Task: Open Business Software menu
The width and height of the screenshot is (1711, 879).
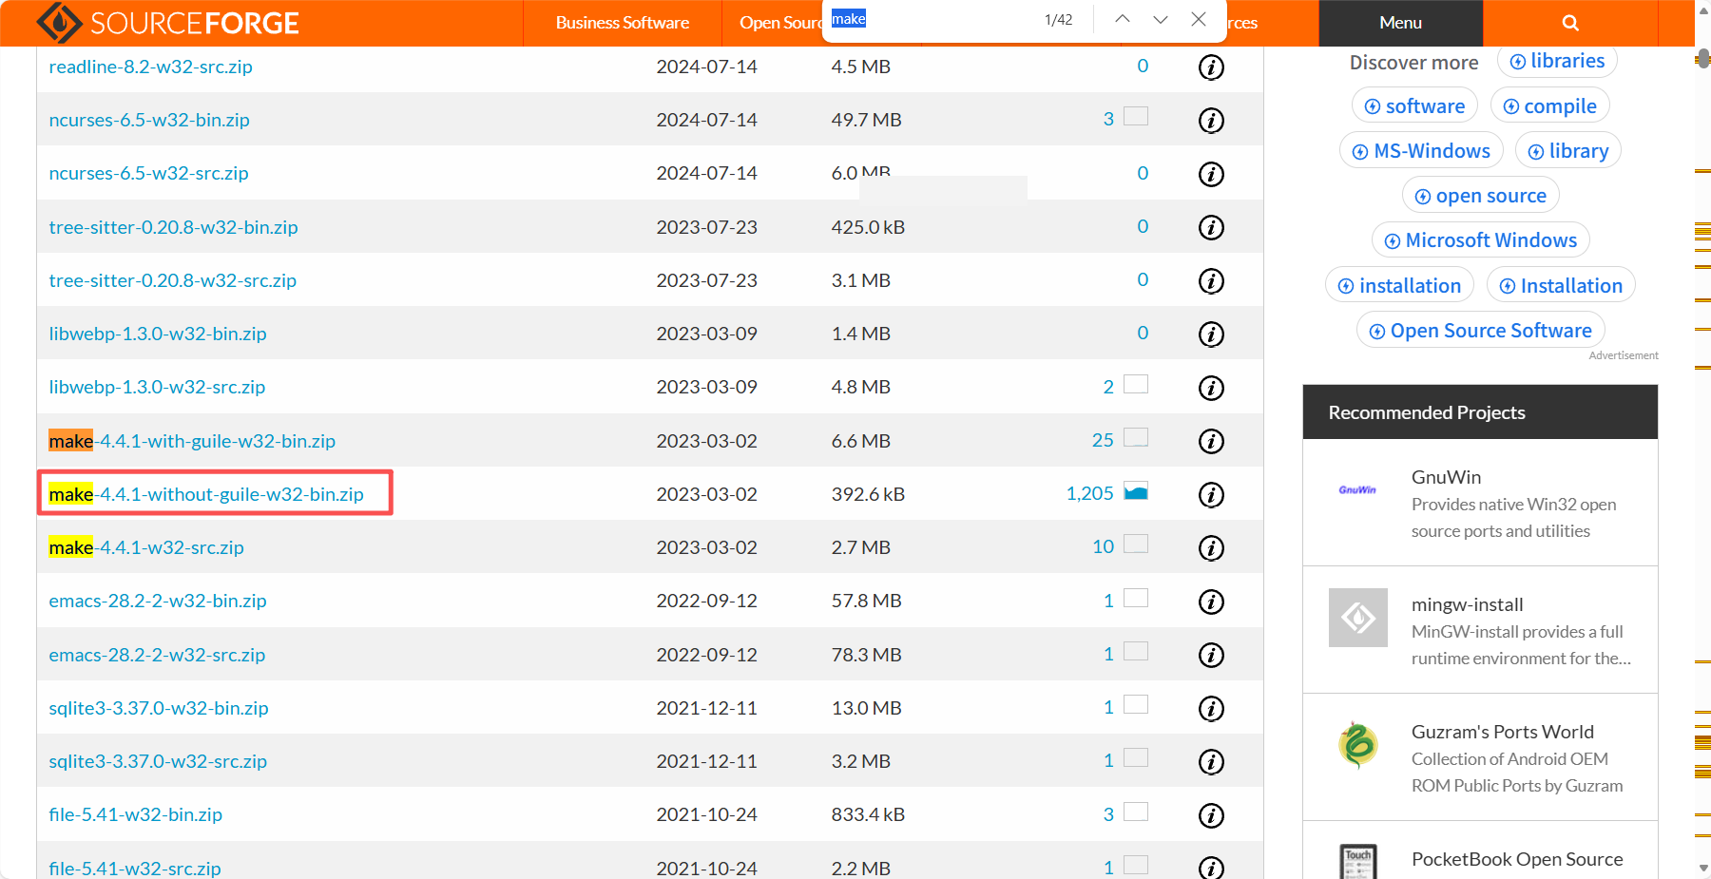Action: [623, 23]
